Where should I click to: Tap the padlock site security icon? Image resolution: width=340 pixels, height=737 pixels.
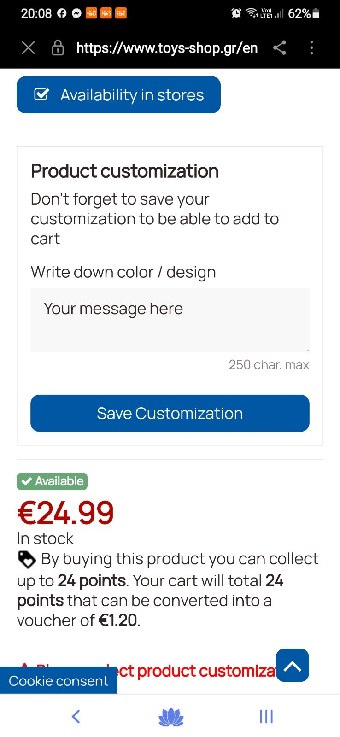point(58,47)
